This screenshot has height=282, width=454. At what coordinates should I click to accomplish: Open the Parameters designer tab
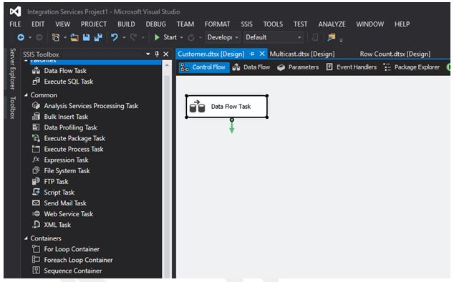point(298,67)
